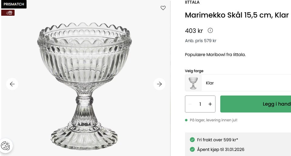This screenshot has width=291, height=156.
Task: Increase quantity with plus button
Action: tap(210, 104)
